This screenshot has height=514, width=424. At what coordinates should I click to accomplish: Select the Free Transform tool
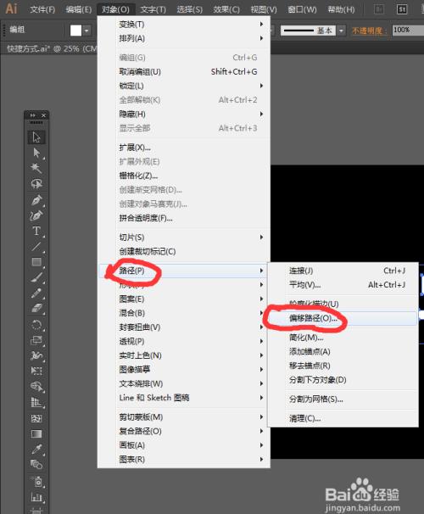(x=36, y=371)
